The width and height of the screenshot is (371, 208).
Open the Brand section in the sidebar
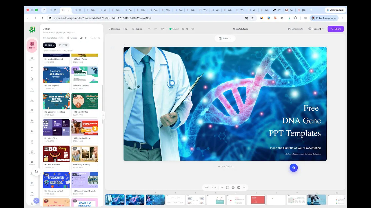(32, 183)
